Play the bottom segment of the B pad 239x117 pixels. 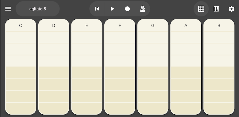(x=219, y=108)
